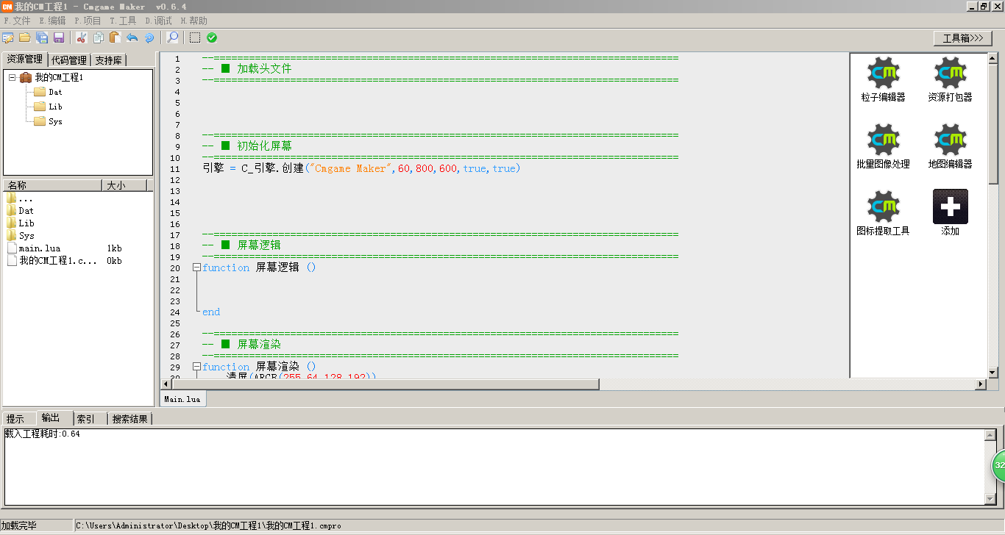1005x535 pixels.
Task: Click the clipboard paste icon
Action: pos(115,37)
